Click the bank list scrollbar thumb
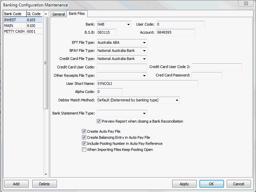The height and width of the screenshot is (192, 256). point(46,63)
